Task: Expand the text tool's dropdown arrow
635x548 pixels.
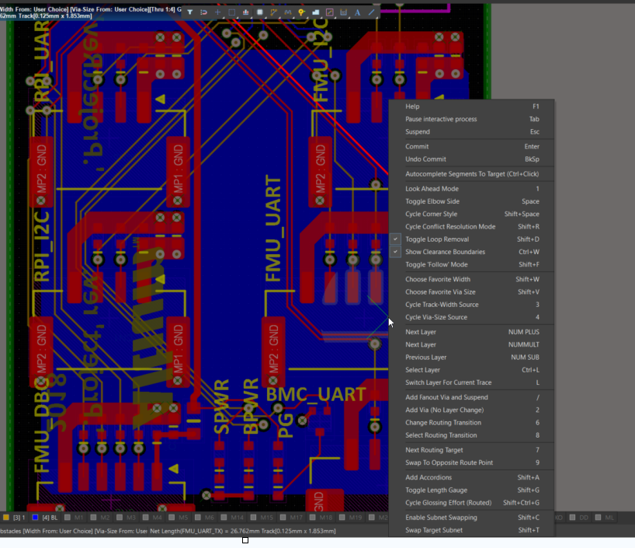Action: point(363,18)
